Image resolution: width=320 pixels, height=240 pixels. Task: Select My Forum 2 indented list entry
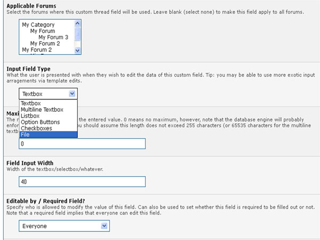(45, 44)
